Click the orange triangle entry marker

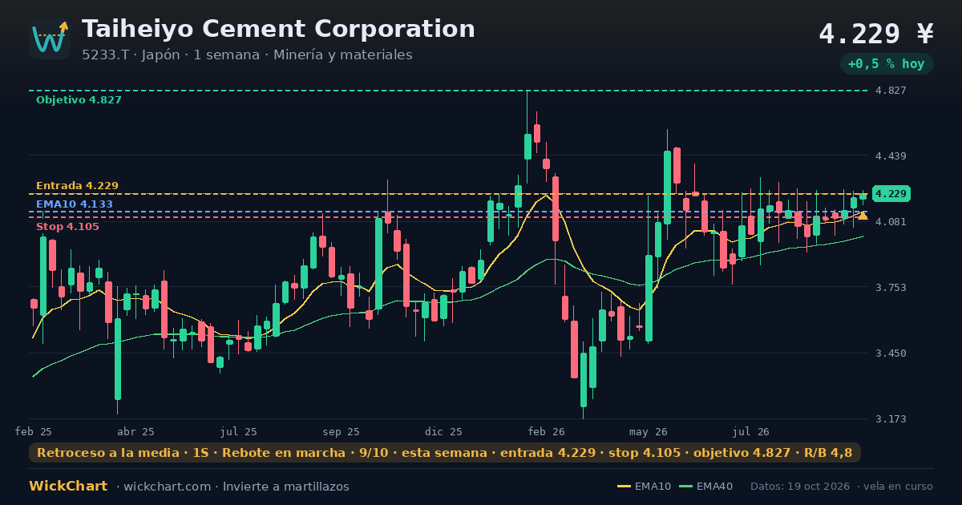863,215
